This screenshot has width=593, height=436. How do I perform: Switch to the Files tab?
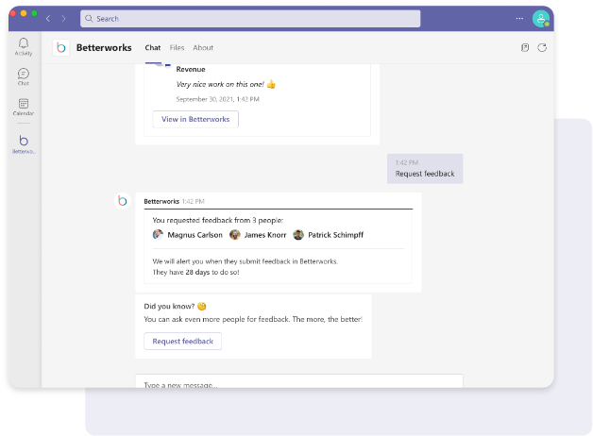pyautogui.click(x=177, y=47)
